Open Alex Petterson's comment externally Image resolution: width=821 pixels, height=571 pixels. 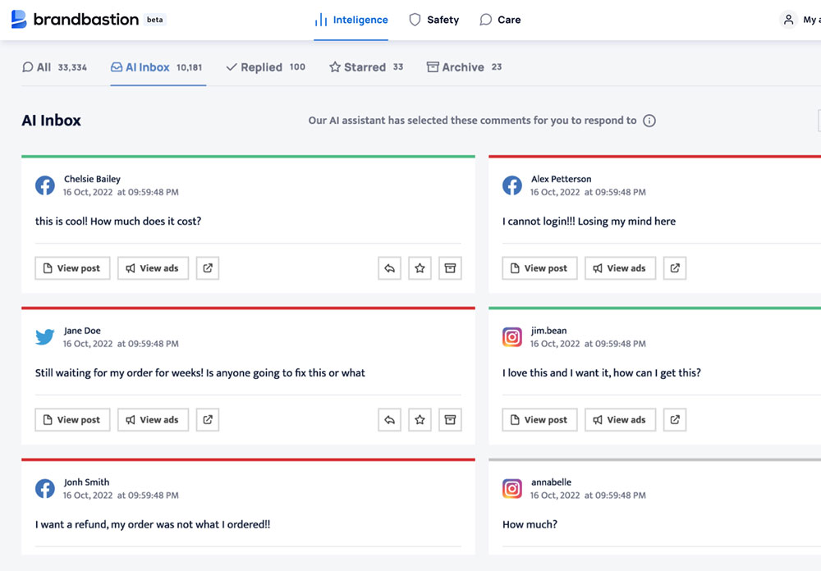pyautogui.click(x=675, y=268)
